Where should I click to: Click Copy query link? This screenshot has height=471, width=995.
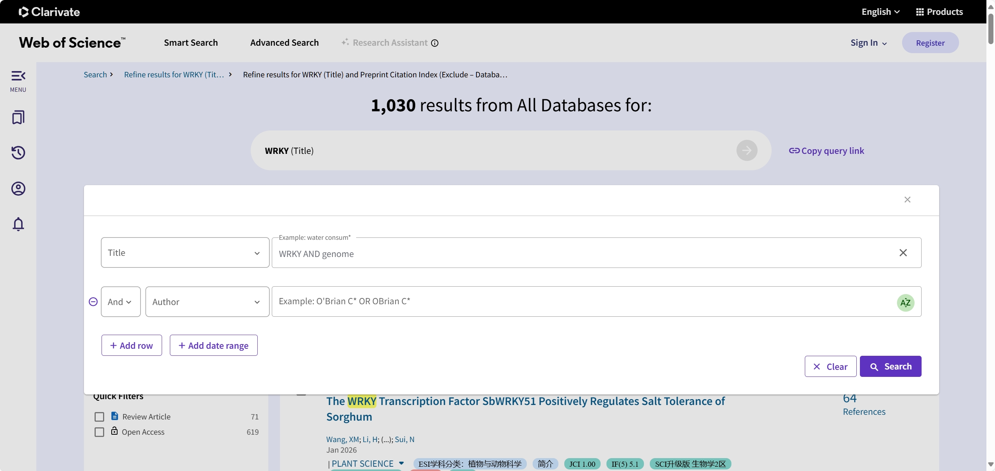click(x=826, y=151)
